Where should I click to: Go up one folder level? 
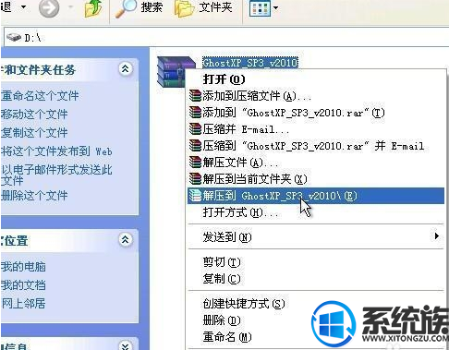tap(93, 8)
